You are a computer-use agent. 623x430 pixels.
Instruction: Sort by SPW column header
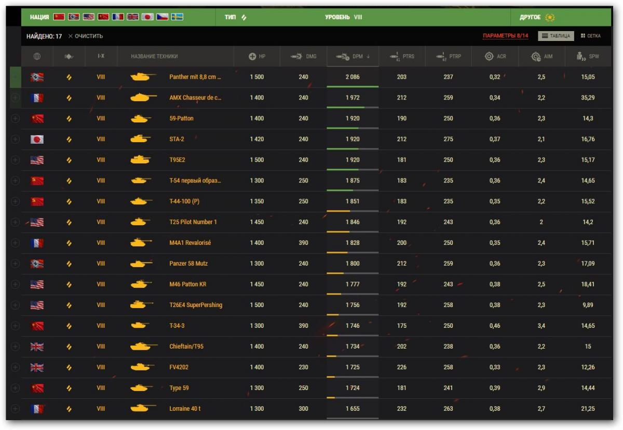point(588,56)
